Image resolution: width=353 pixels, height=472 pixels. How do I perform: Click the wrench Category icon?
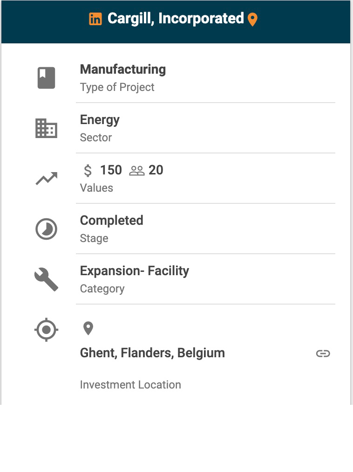[46, 279]
